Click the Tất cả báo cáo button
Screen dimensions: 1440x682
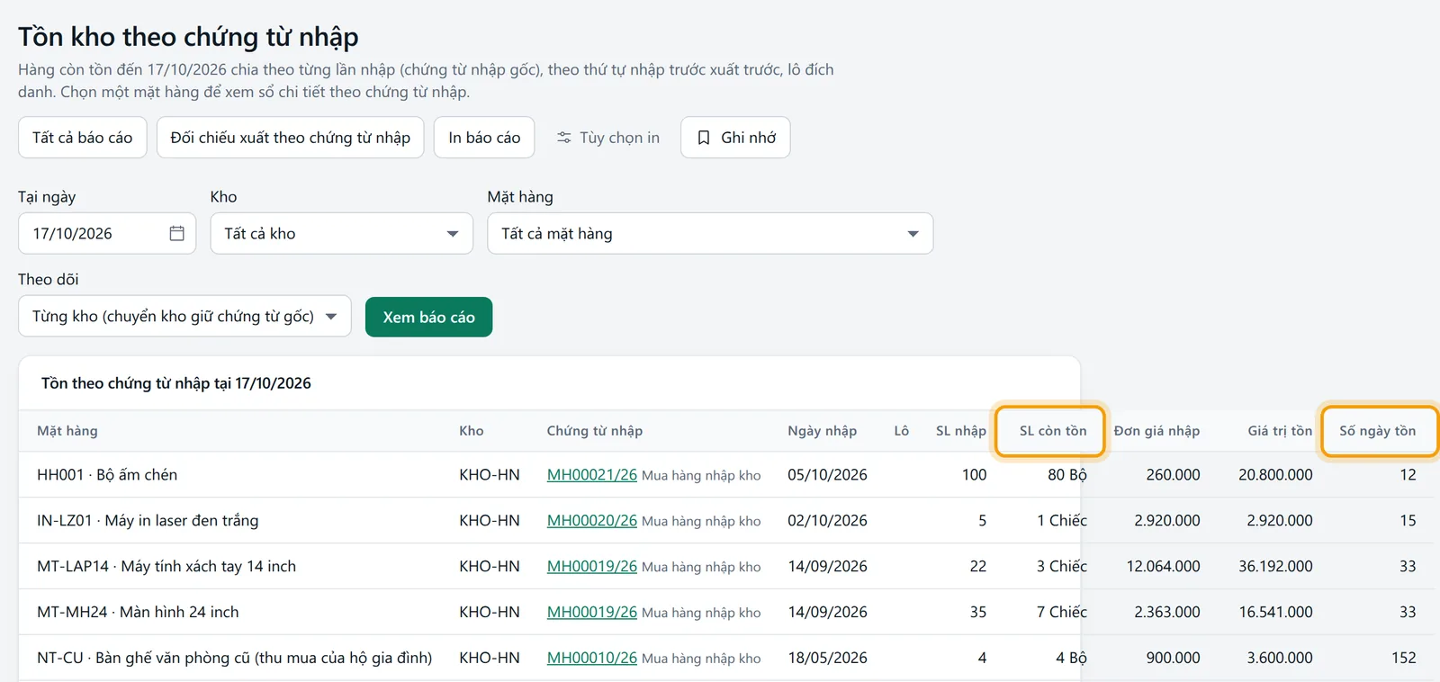point(82,138)
